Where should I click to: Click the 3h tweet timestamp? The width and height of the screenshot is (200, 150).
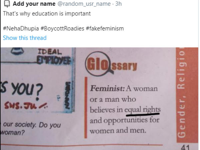coord(118,4)
